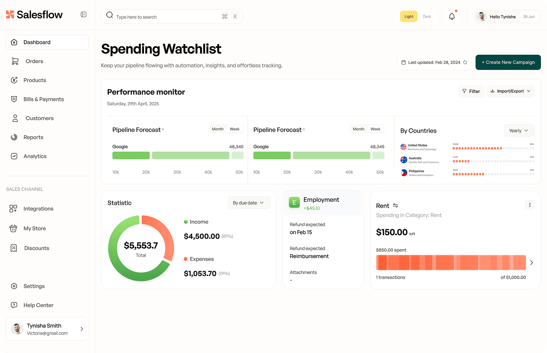
Task: Click the Reports icon
Action: coord(14,137)
